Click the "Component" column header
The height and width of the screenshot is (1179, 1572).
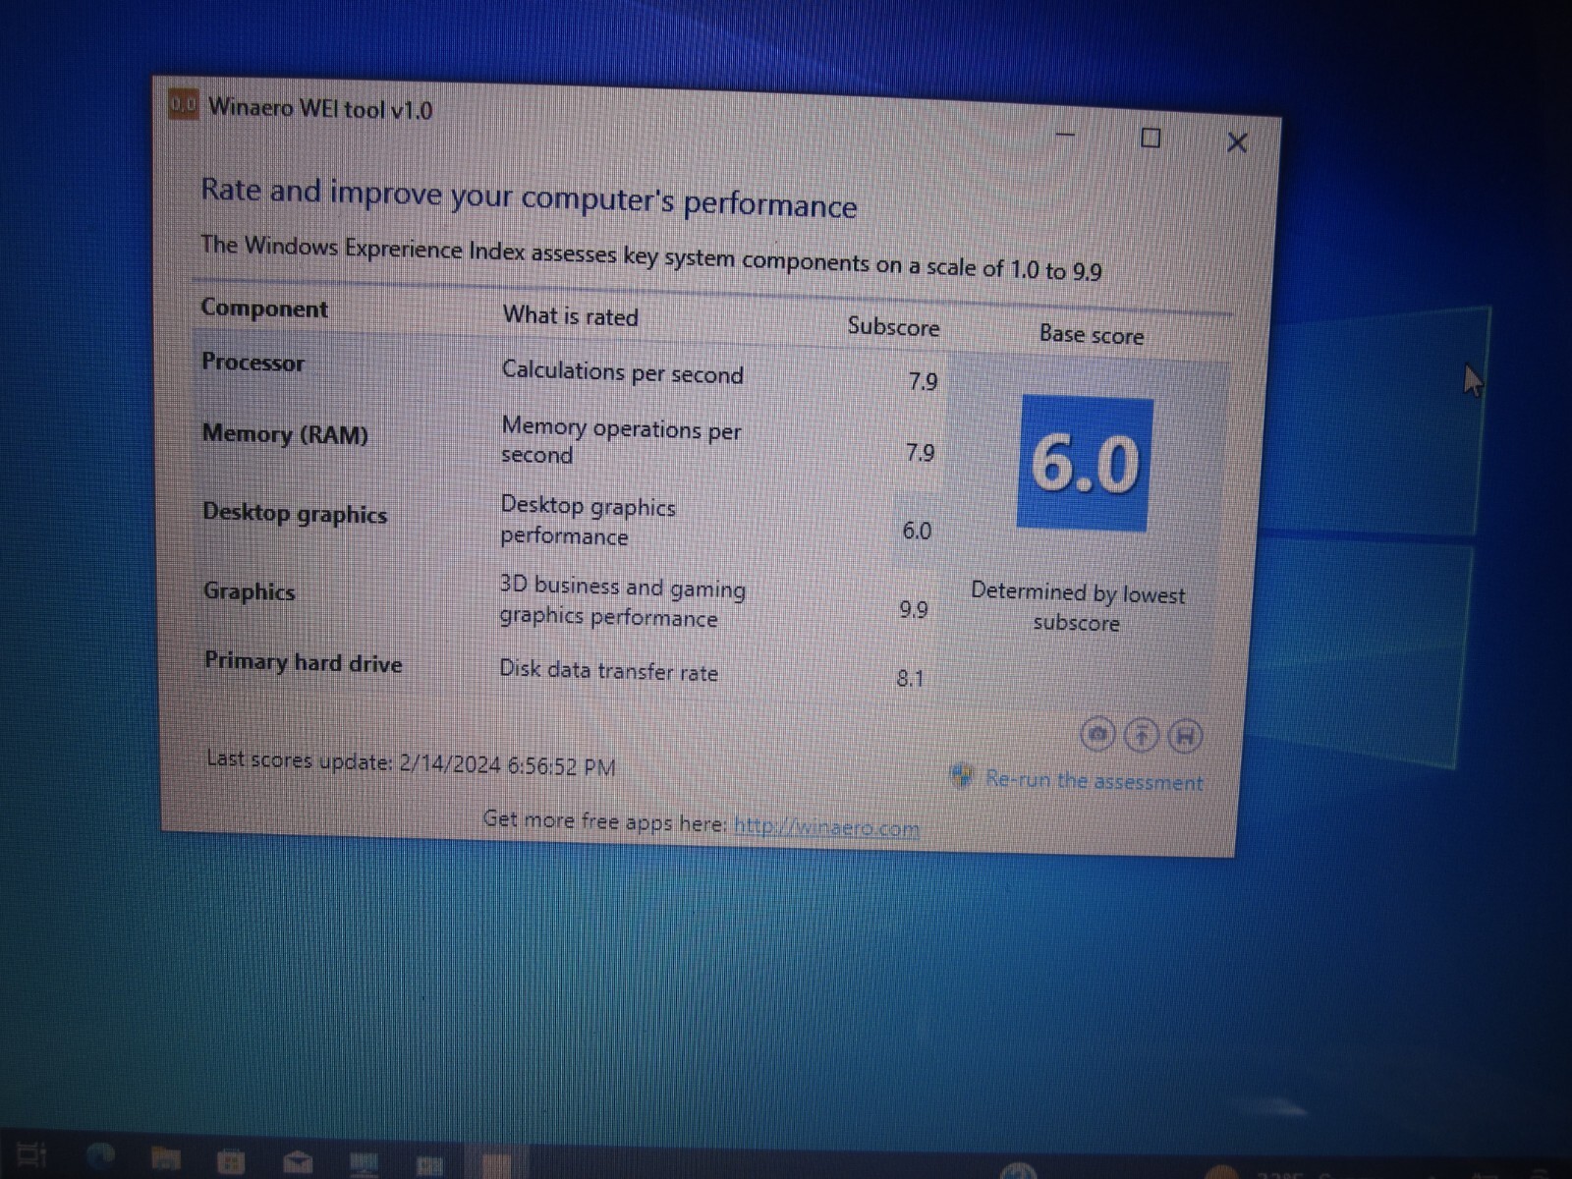[264, 308]
